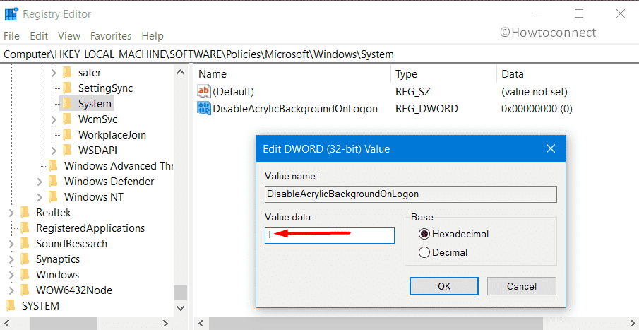Viewport: 639px width, 330px height.
Task: Select the WorkplaceJoin folder icon
Action: pyautogui.click(x=68, y=134)
